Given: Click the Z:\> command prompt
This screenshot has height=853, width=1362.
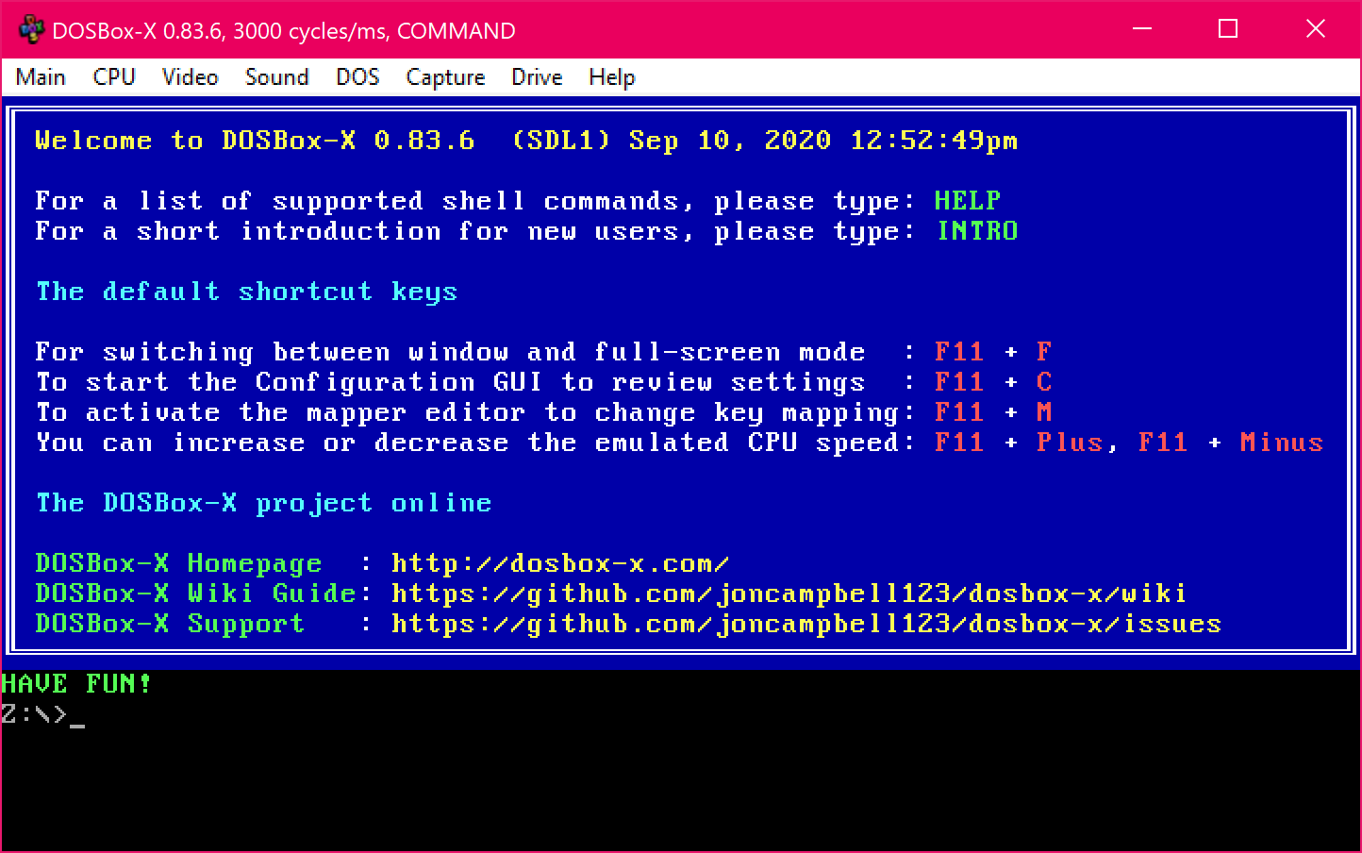Looking at the screenshot, I should pos(35,714).
